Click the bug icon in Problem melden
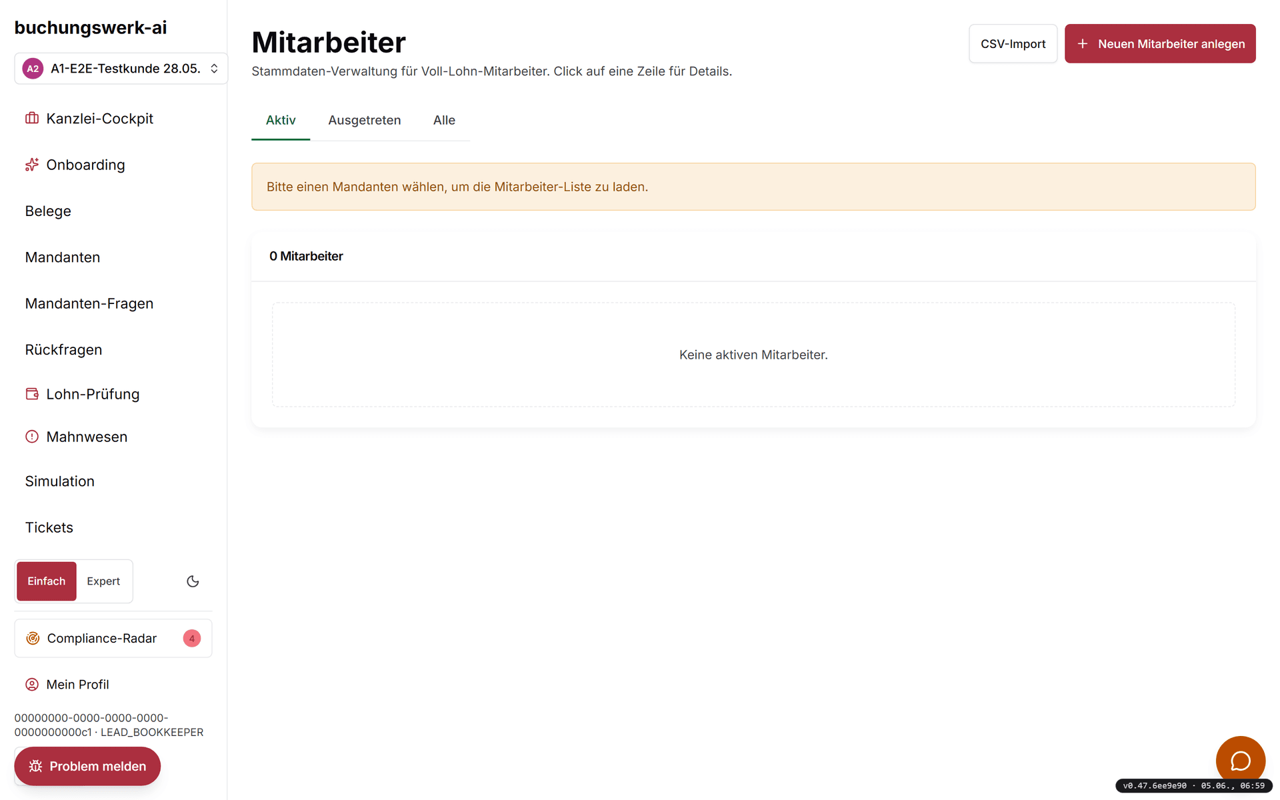This screenshot has height=800, width=1280. tap(36, 767)
